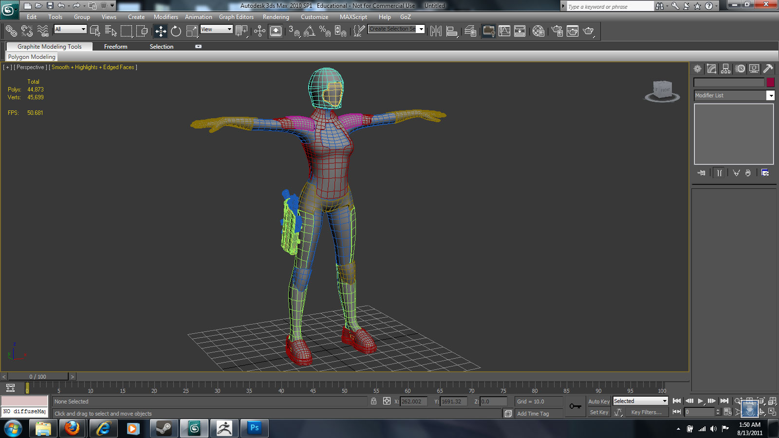
Task: Open Photoshop from the taskbar
Action: (255, 428)
